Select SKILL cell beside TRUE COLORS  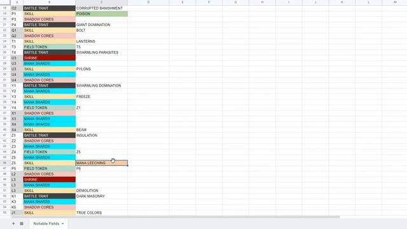point(50,212)
